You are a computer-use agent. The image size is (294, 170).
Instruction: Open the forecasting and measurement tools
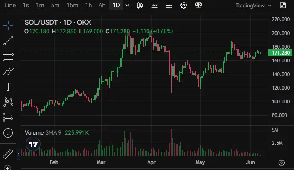point(8,117)
